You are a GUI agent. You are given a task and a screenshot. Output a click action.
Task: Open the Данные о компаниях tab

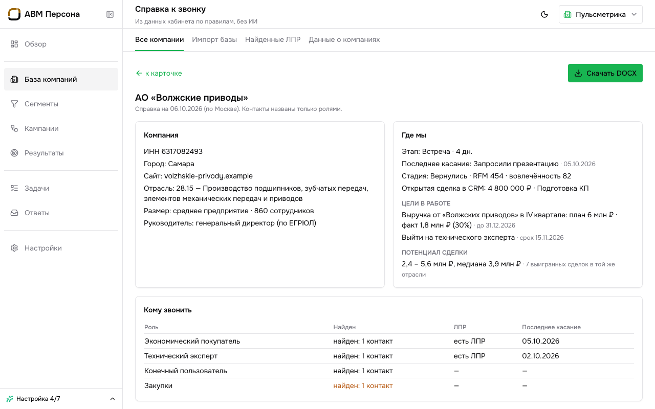pos(344,40)
